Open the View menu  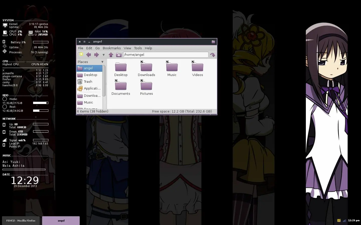127,48
